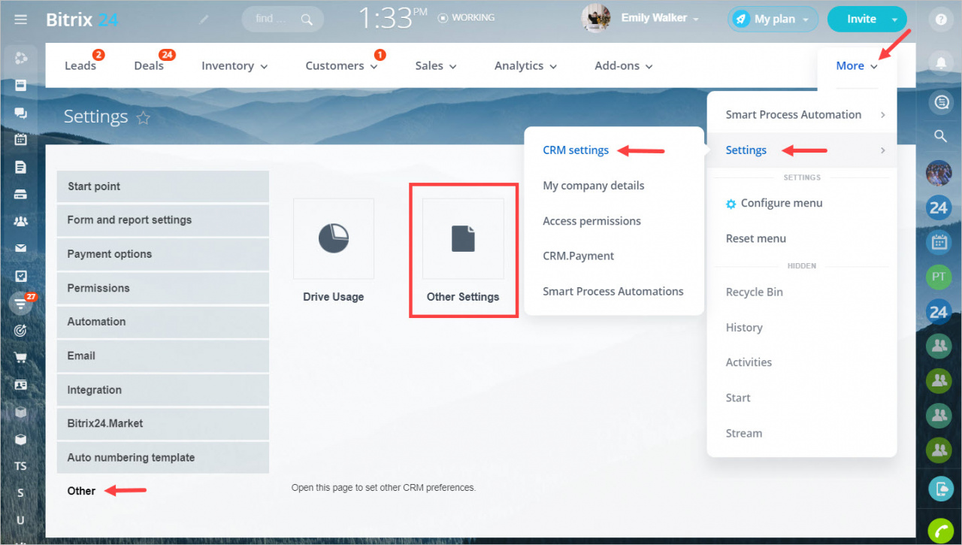Open the shopping cart icon in left sidebar

click(20, 357)
